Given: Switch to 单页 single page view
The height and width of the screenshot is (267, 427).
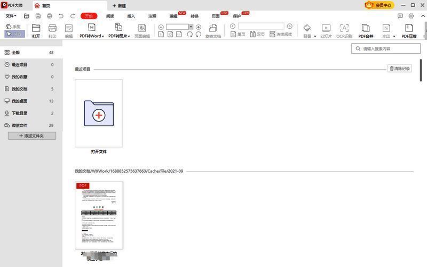Looking at the screenshot, I should pos(238,34).
